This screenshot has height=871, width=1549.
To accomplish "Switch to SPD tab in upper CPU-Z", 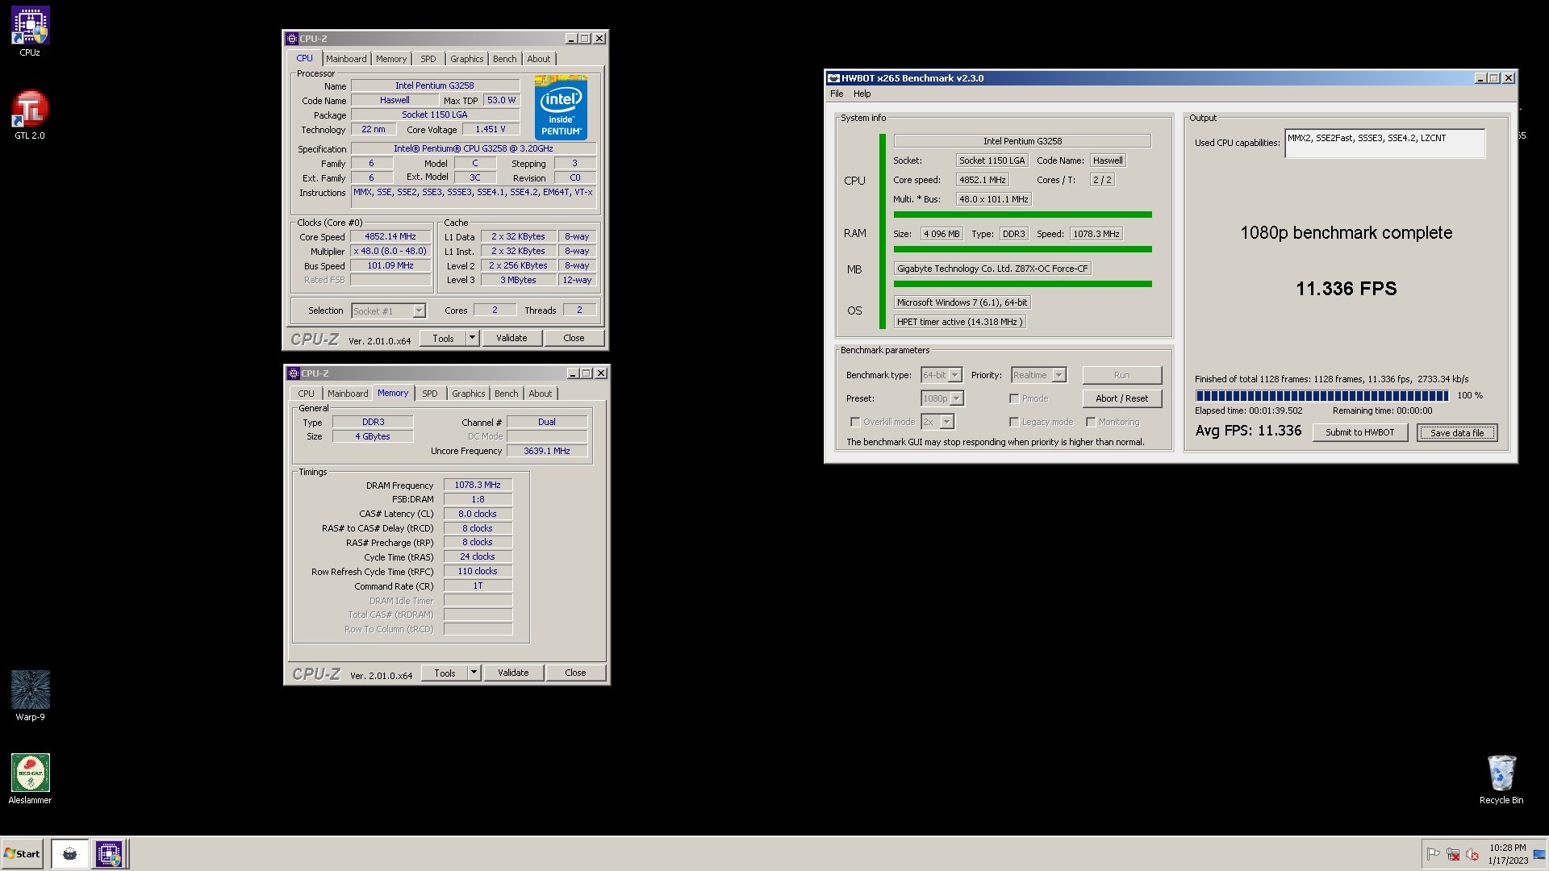I will [428, 59].
